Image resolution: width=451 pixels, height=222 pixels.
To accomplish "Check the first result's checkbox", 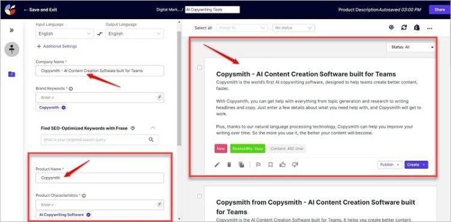I will tap(200, 68).
